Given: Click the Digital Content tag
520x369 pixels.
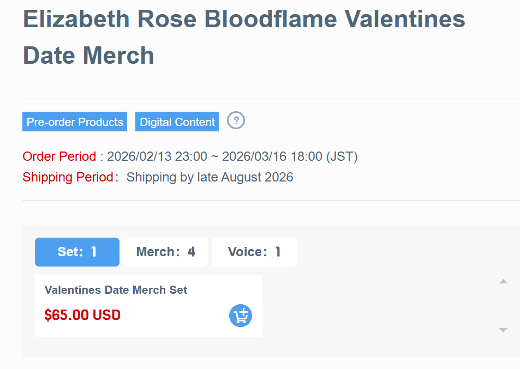Looking at the screenshot, I should tap(177, 122).
